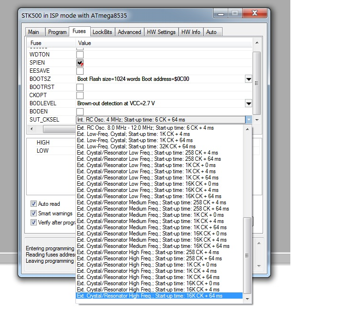Screen dimensions: 340x313
Task: Click fuse list vertical scrollbar thumb
Action: pos(257,83)
